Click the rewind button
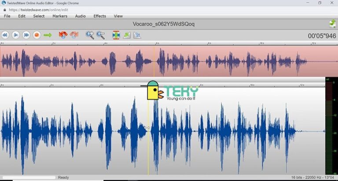 5,35
